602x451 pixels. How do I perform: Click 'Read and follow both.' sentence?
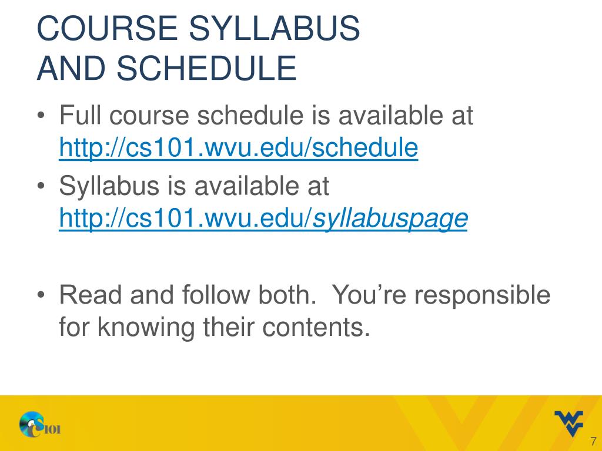click(188, 295)
